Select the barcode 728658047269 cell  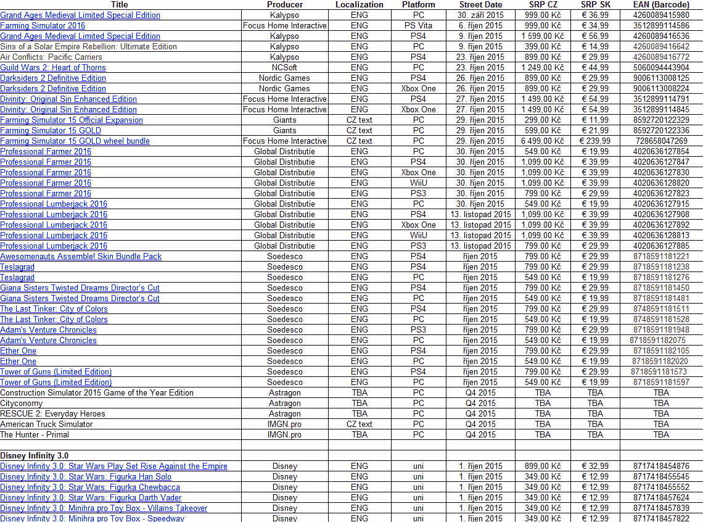pos(661,141)
